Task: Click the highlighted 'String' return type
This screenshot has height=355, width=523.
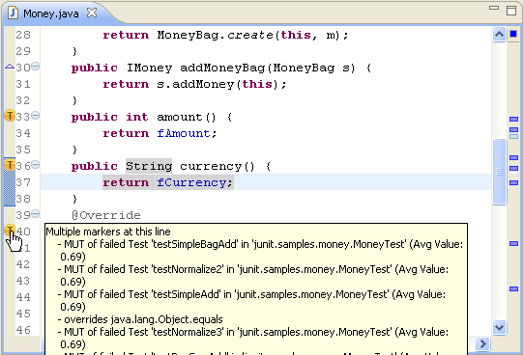Action: (x=149, y=166)
